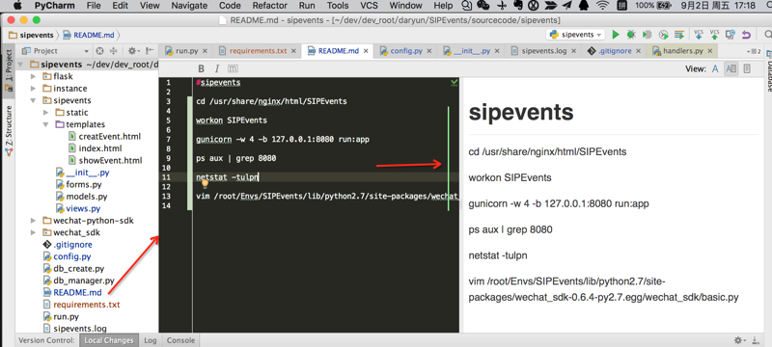This screenshot has height=347, width=772.
Task: Collapse the templates folder
Action: coord(45,124)
